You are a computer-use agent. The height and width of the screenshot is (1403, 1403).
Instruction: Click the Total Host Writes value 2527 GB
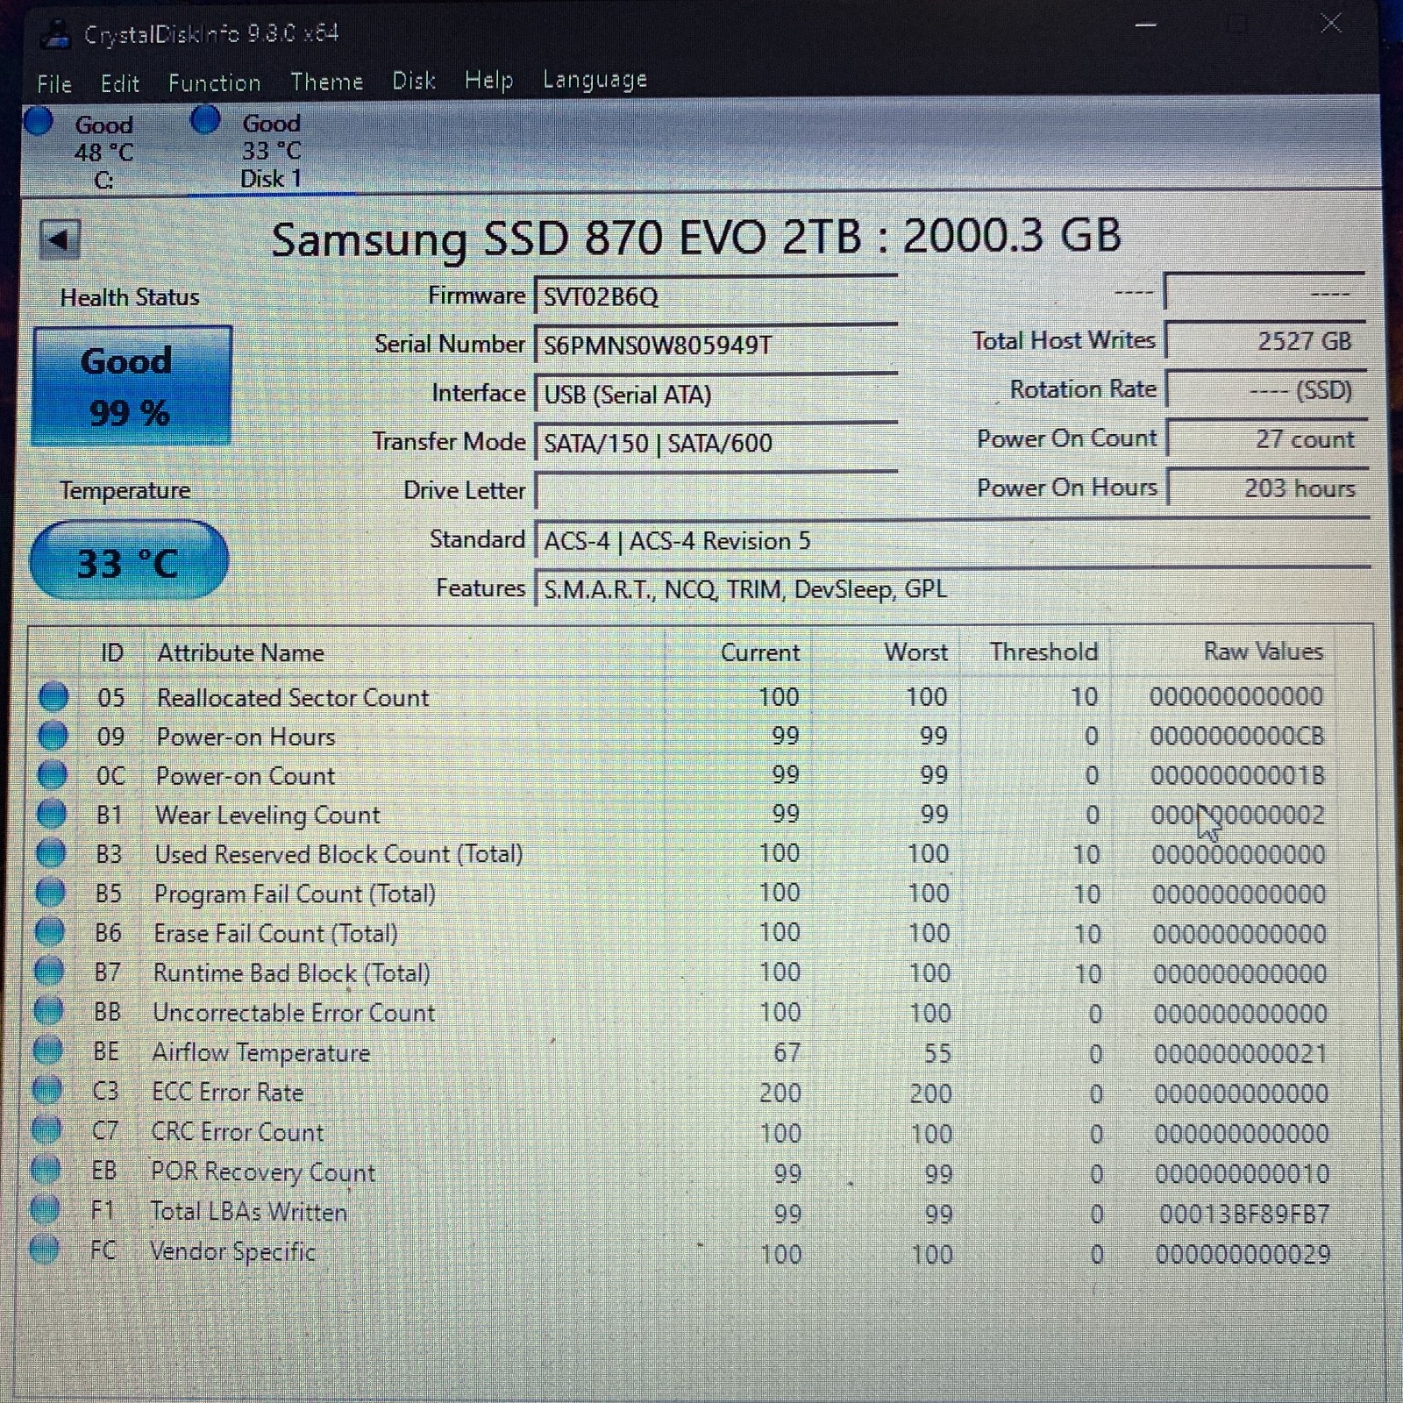tap(1265, 341)
